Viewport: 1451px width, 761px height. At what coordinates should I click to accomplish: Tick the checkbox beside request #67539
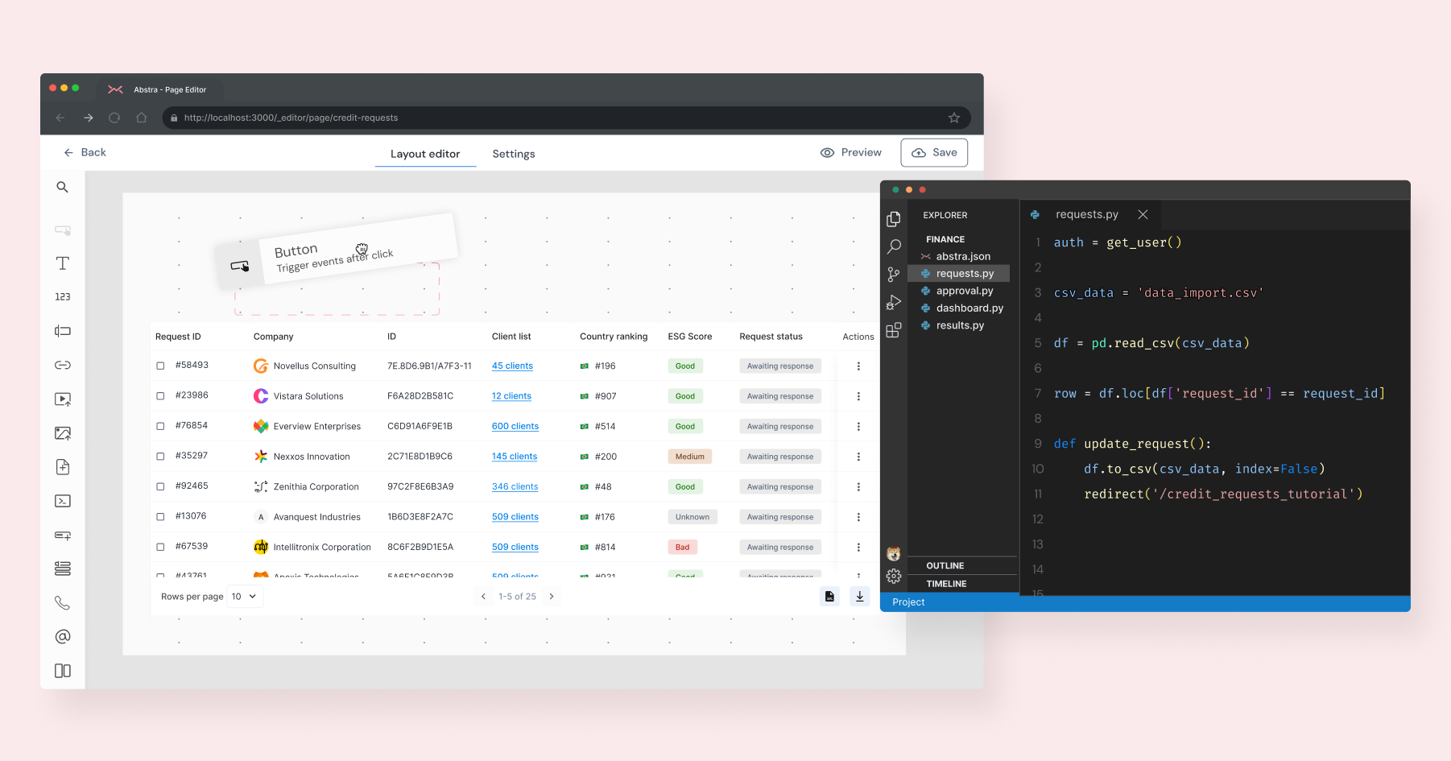(x=159, y=546)
